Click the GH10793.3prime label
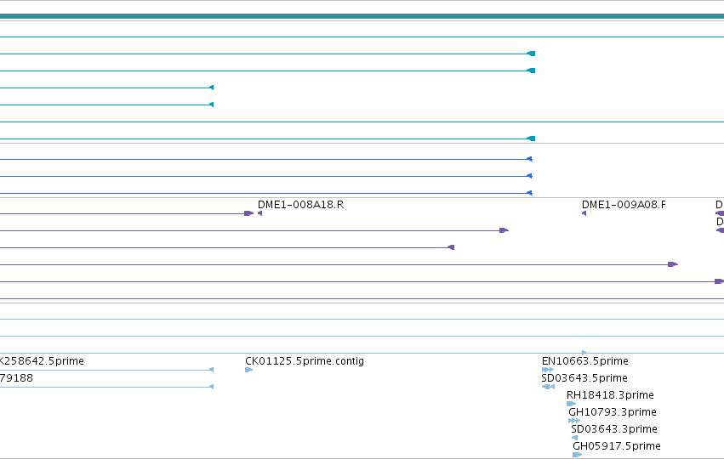 click(613, 412)
